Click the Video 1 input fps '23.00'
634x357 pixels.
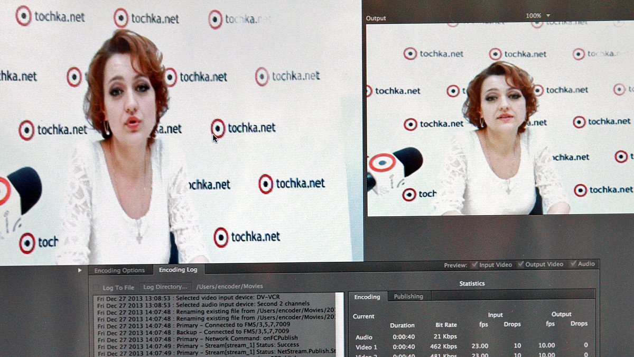click(480, 346)
